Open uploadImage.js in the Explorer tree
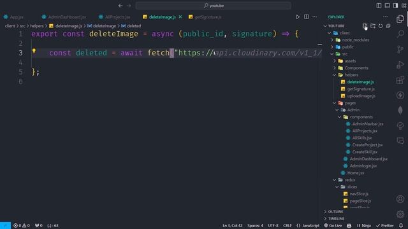The height and width of the screenshot is (229, 408). click(361, 96)
